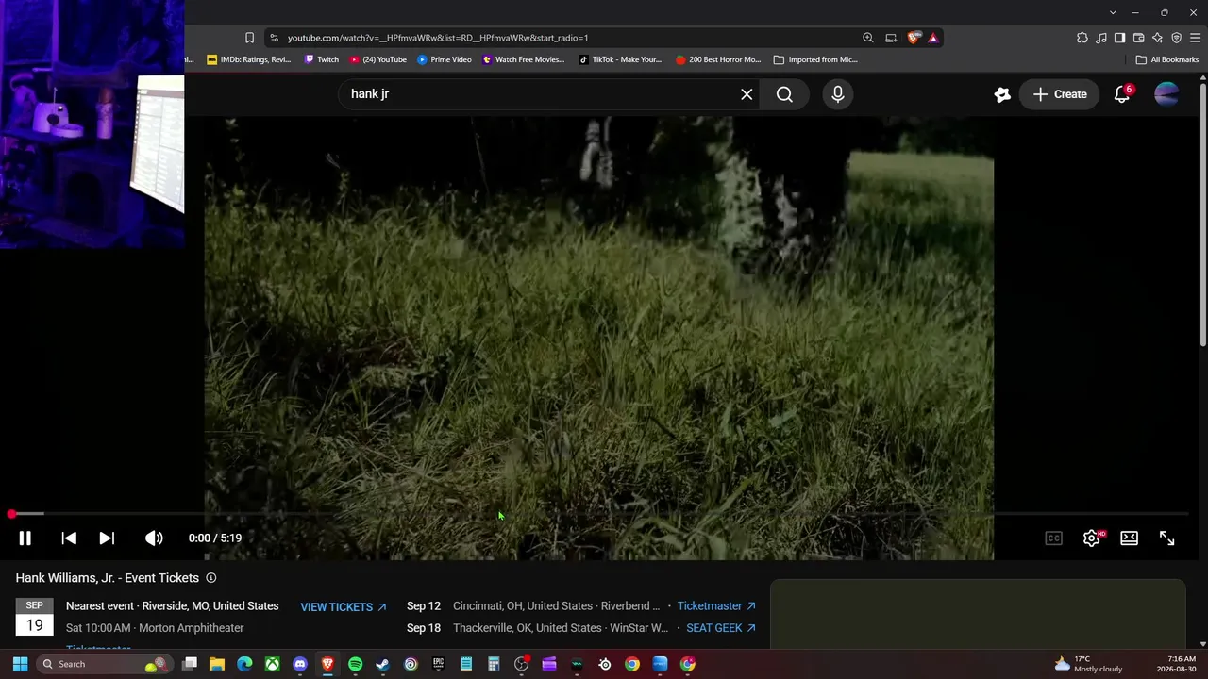1208x679 pixels.
Task: Open Brave Rewards triangle icon
Action: pos(933,38)
